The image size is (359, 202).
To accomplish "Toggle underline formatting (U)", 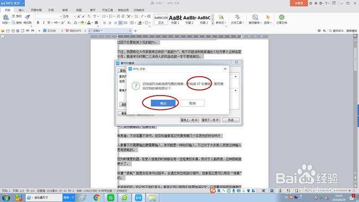I will point(49,23).
